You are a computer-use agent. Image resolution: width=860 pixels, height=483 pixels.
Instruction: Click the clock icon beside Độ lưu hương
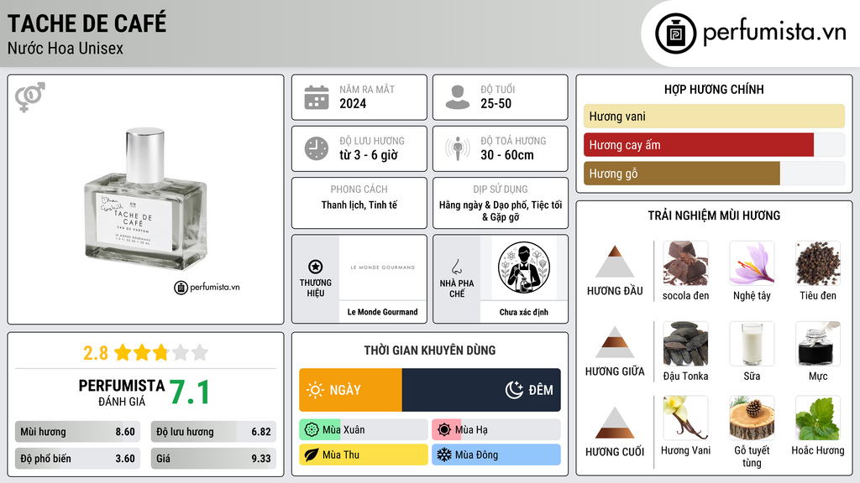coord(317,149)
